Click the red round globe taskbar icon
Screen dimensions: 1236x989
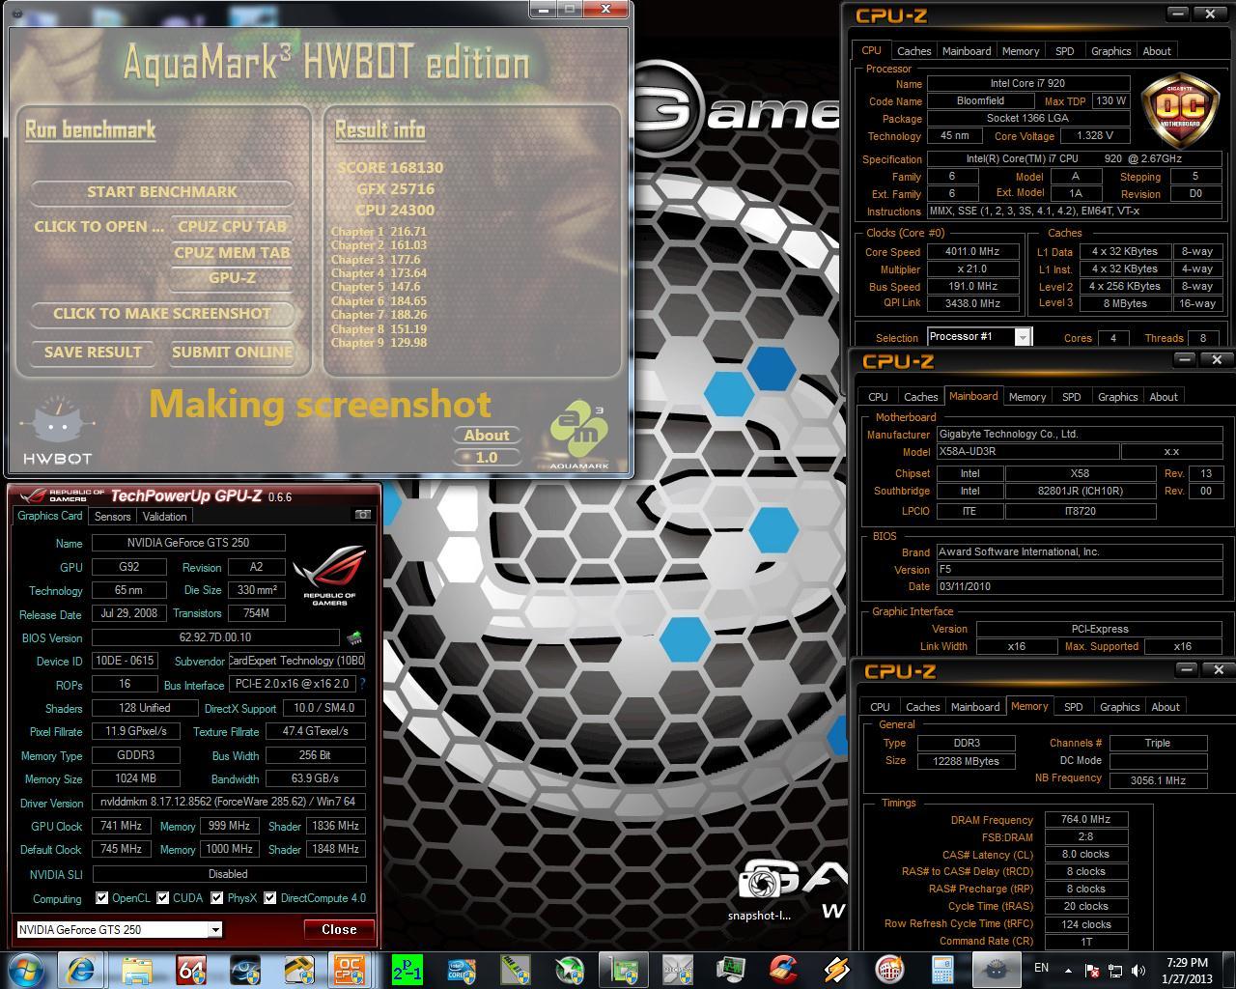pos(889,969)
